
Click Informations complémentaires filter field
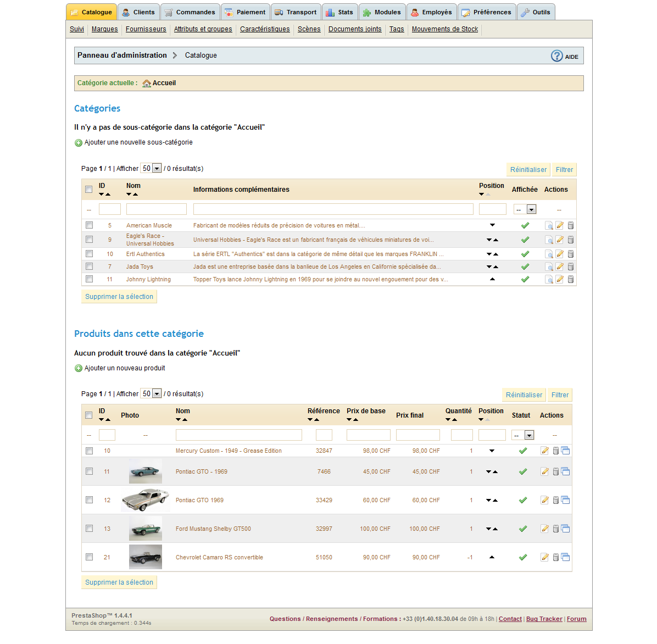click(x=333, y=209)
